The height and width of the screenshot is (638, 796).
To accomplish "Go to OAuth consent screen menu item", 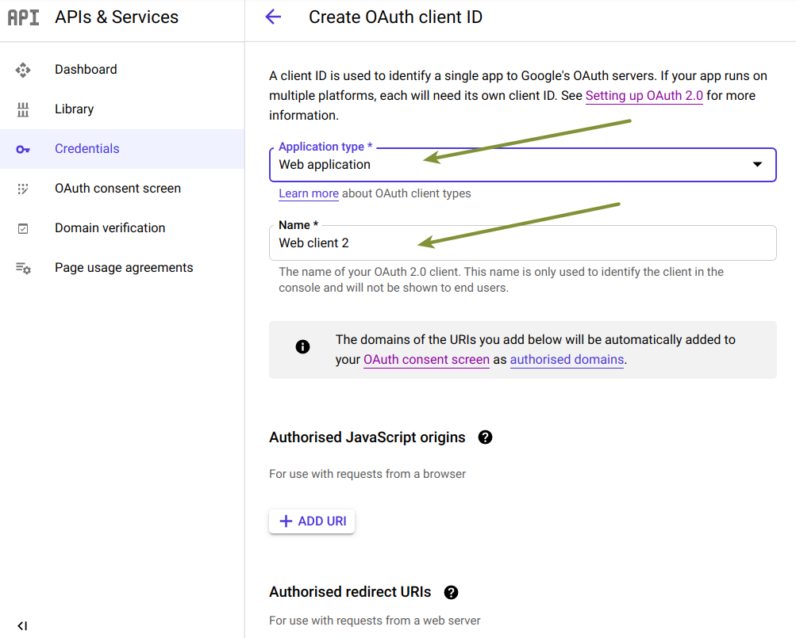I will tap(117, 189).
